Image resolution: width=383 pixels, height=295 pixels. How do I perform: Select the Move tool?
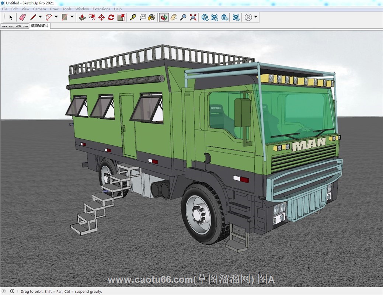point(102,17)
